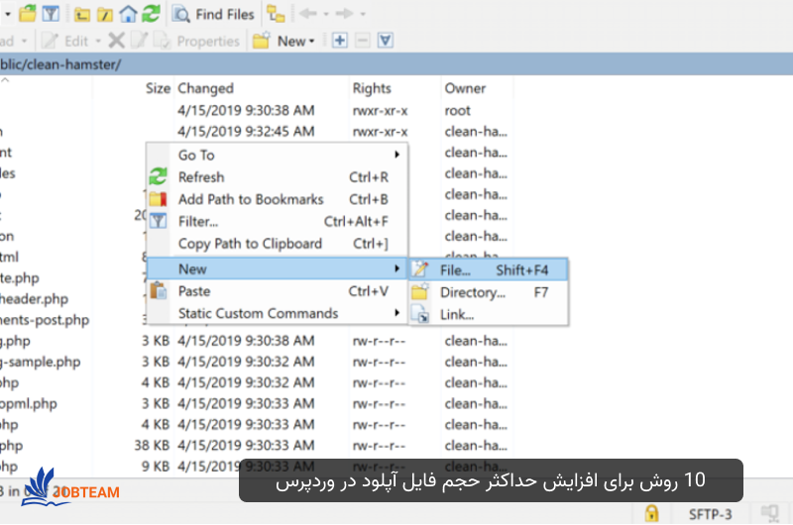The width and height of the screenshot is (793, 525).
Task: Click the date 4/15/2019 9:32:45 AM
Action: click(246, 132)
